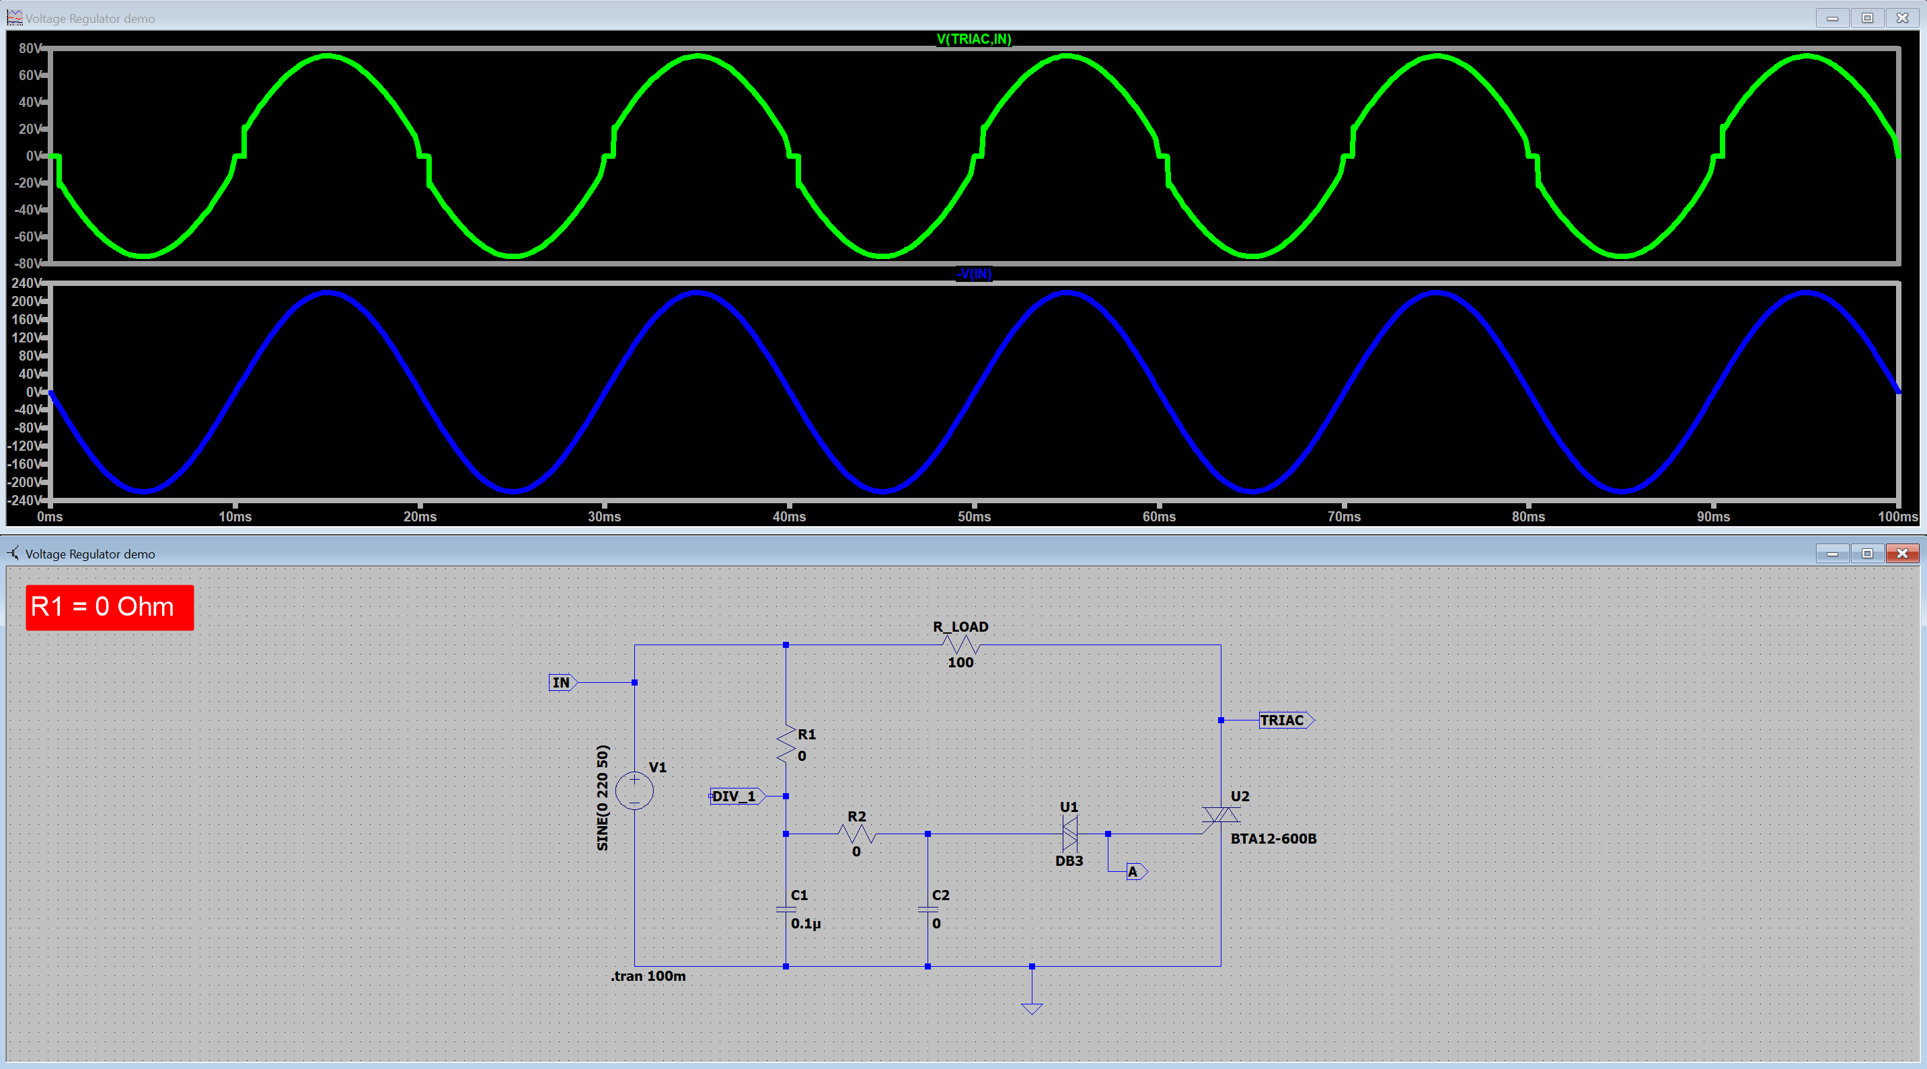
Task: Click the .tran 100m directive text
Action: click(648, 975)
